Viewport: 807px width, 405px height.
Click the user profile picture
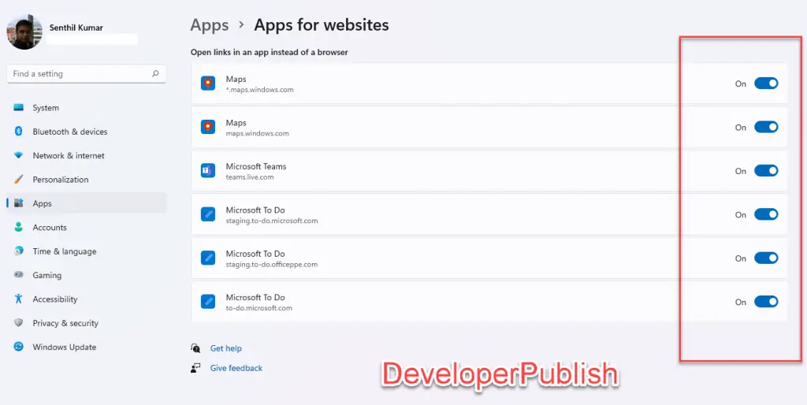(x=24, y=32)
